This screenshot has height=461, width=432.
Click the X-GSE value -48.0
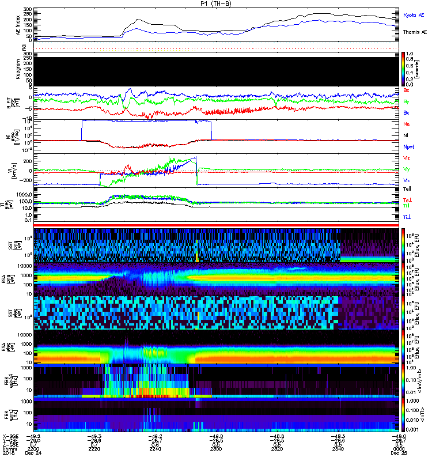[399, 437]
